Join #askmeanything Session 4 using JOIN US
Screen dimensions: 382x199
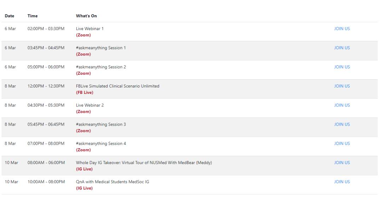(x=342, y=144)
